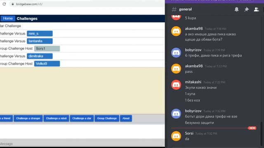Click the Group Challenge button
Screen dimensions: 264x148
pos(107,118)
